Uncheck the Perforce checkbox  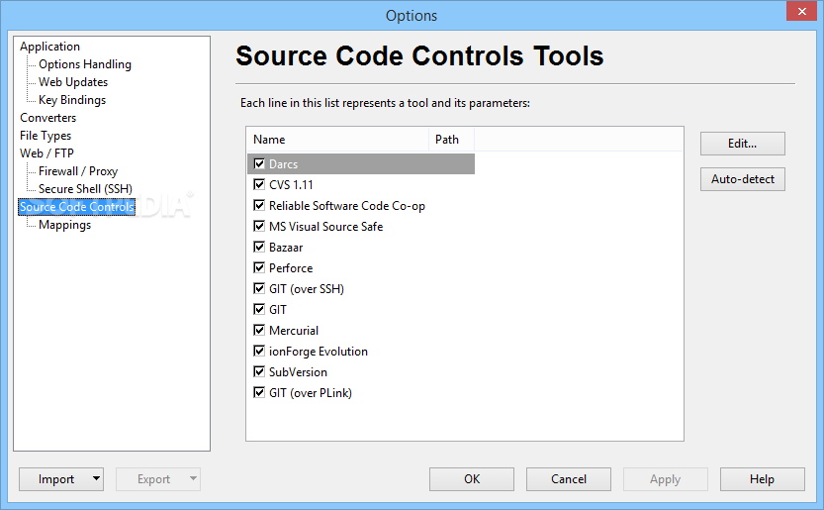pos(259,268)
